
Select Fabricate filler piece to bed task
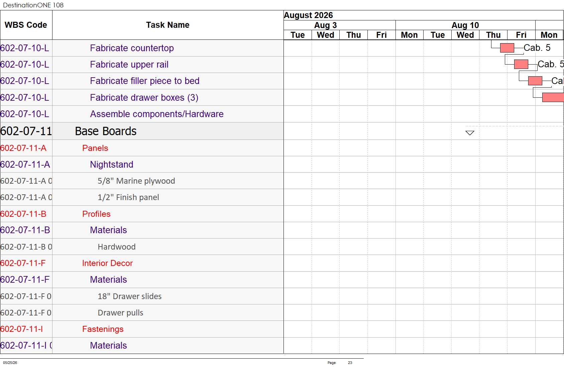144,81
